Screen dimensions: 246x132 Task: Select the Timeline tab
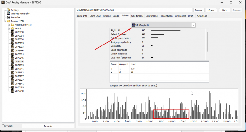[107, 16]
